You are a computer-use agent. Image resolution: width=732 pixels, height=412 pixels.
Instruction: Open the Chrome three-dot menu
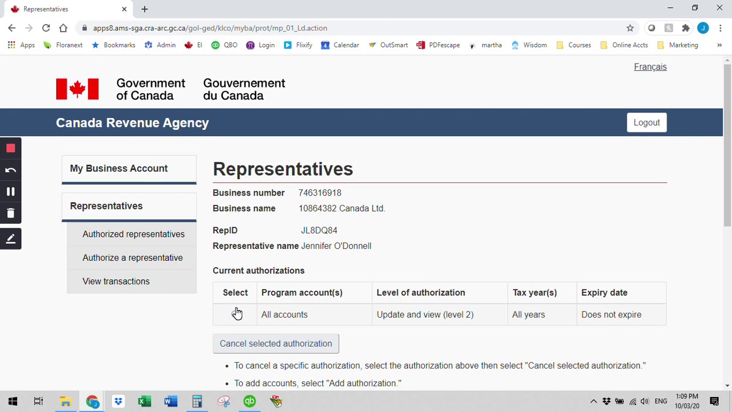tap(720, 28)
